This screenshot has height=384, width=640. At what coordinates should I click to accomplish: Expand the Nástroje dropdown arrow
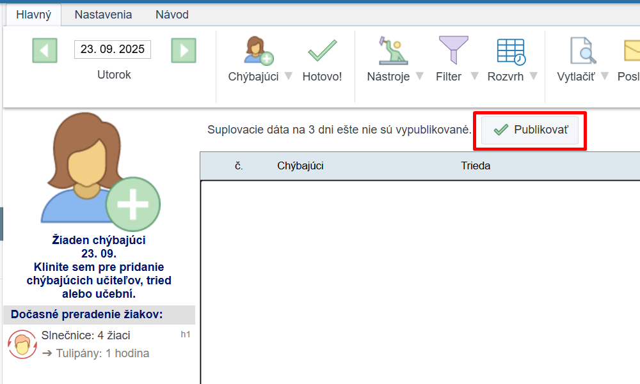click(x=419, y=76)
